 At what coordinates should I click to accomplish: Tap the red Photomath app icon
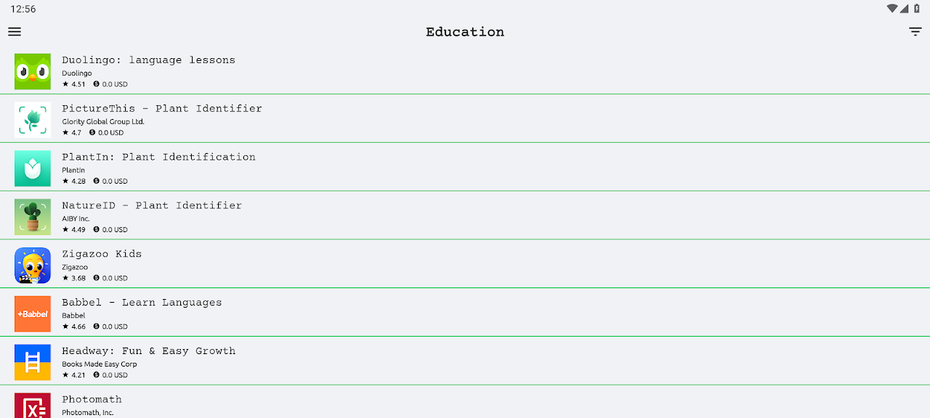coord(33,406)
